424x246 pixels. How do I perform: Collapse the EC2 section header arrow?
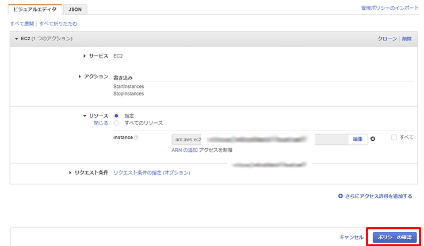17,39
